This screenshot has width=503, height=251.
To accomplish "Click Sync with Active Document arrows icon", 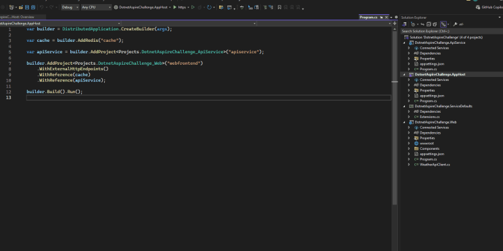I will point(423,24).
